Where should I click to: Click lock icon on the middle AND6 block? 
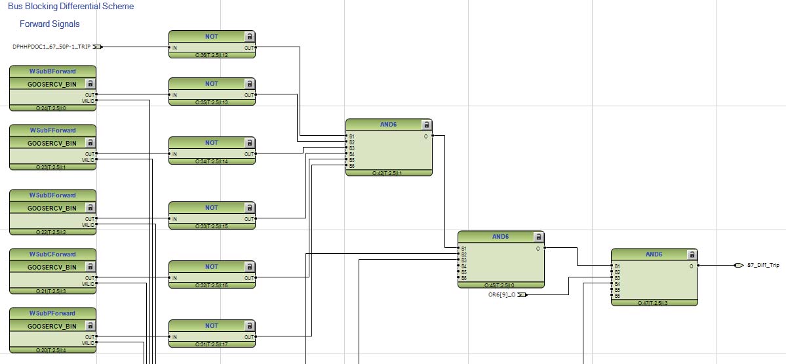click(538, 237)
